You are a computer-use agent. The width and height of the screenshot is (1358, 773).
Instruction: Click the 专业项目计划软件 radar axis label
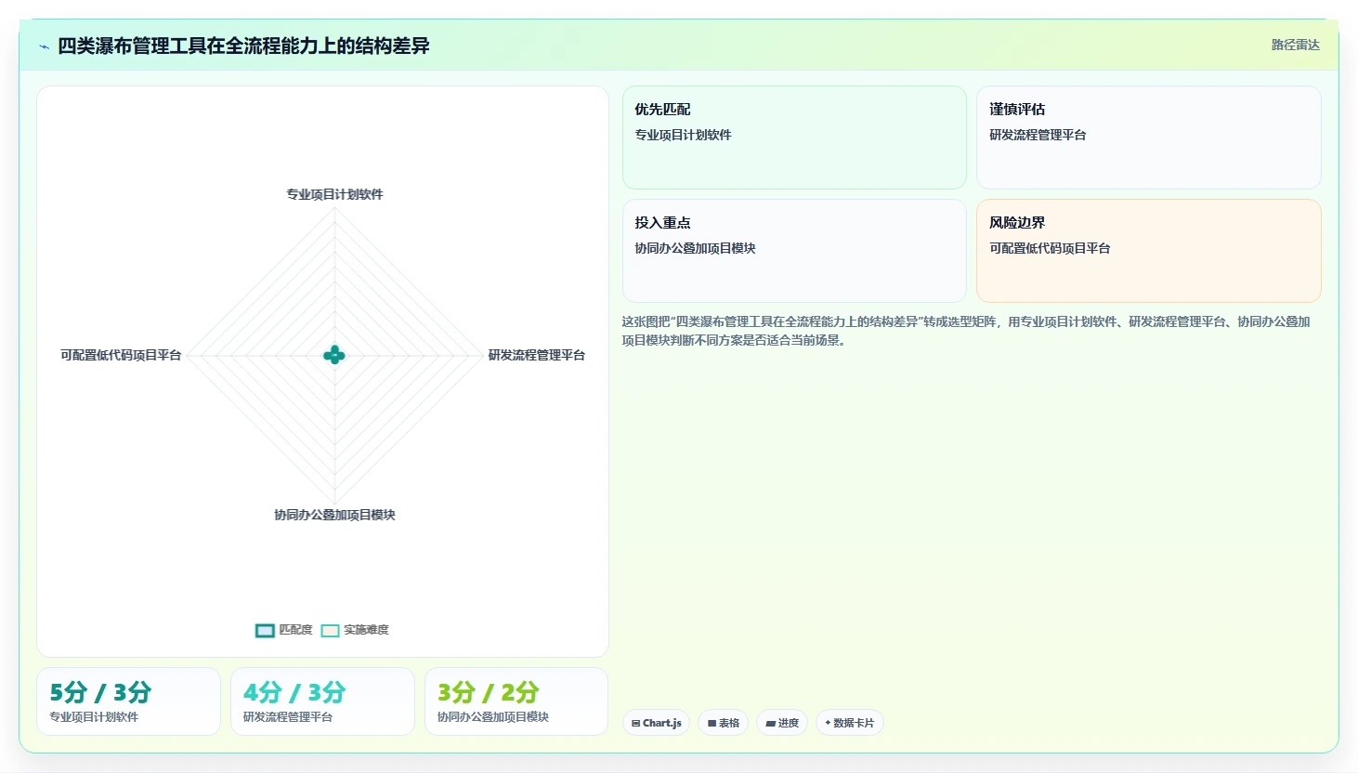coord(334,194)
